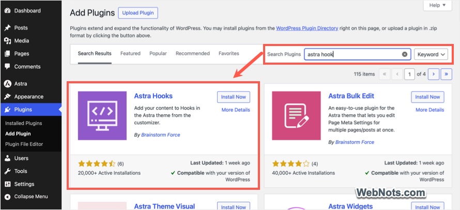
Task: Install the Astra Bulk Edit plugin
Action: 428,97
